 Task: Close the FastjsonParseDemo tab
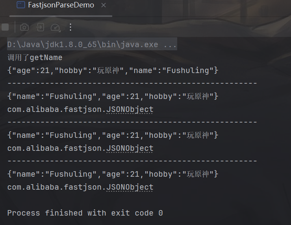point(104,5)
